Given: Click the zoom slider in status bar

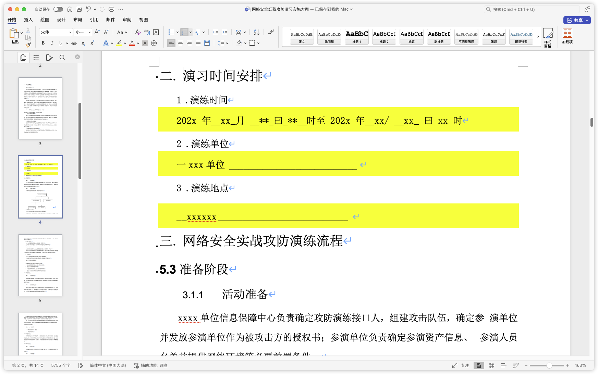Looking at the screenshot, I should pyautogui.click(x=549, y=365).
